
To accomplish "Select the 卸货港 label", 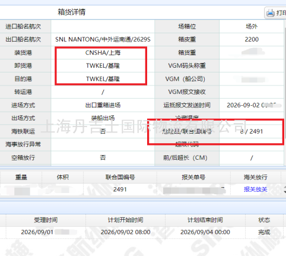I will 23,65.
